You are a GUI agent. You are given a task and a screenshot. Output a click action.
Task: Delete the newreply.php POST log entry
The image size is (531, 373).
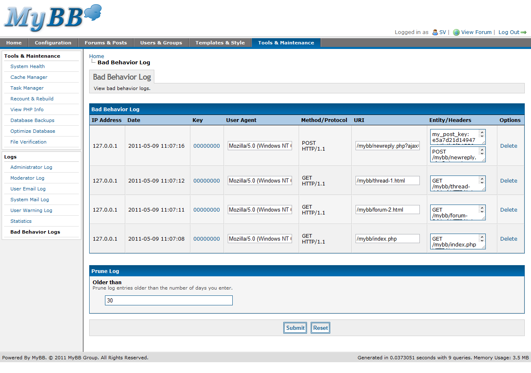coord(509,146)
